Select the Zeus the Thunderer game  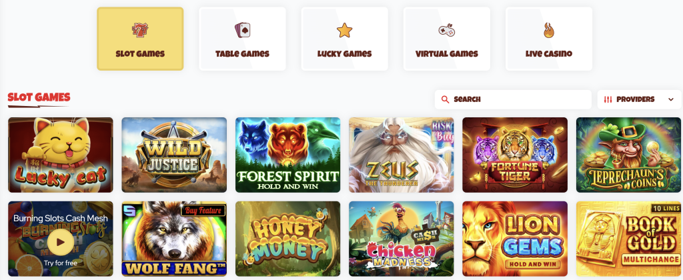401,155
